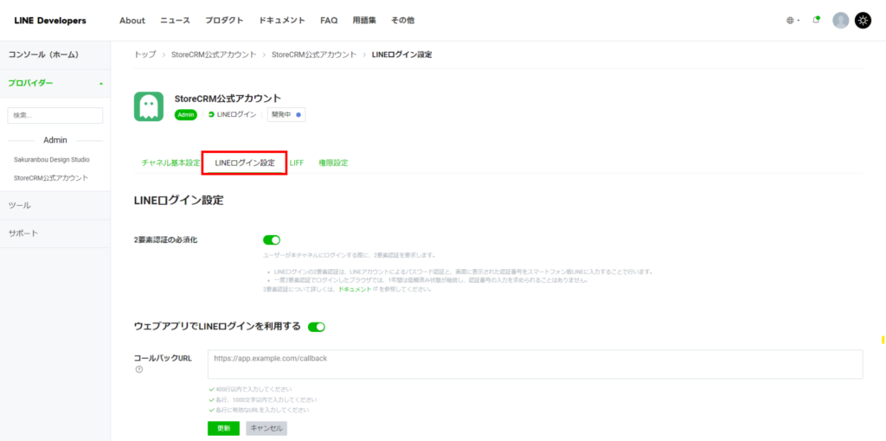
Task: Click the 更新 button
Action: (x=224, y=428)
